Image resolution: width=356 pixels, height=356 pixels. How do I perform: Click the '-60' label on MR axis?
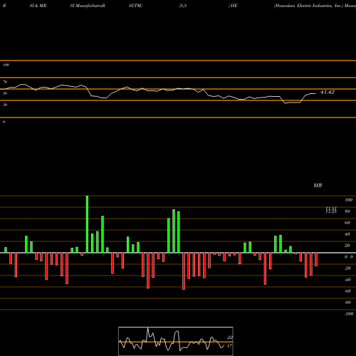347,291
